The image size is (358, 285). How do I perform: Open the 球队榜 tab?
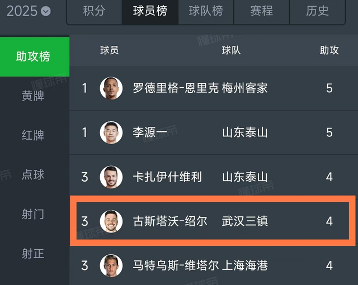pyautogui.click(x=206, y=11)
